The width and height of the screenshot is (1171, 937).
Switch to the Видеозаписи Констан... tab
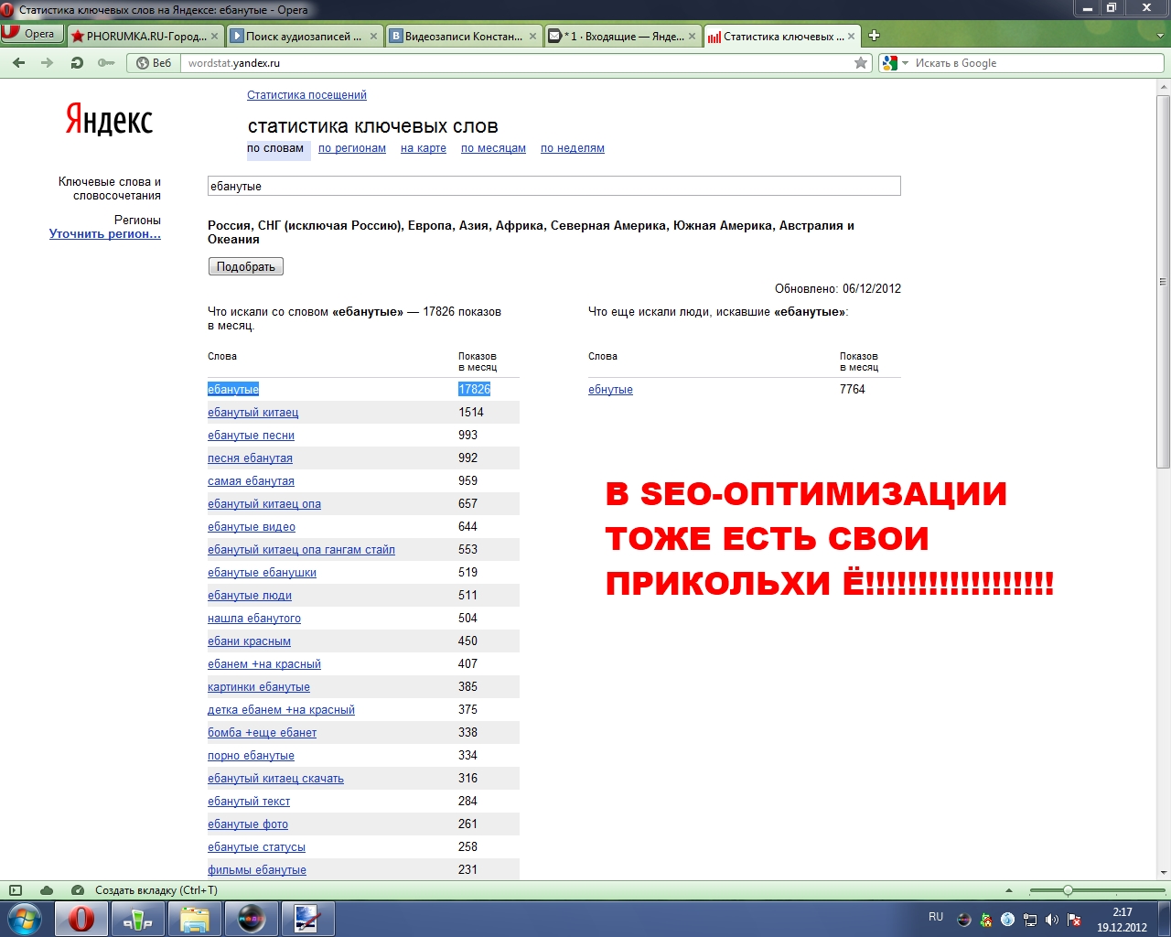[x=456, y=37]
